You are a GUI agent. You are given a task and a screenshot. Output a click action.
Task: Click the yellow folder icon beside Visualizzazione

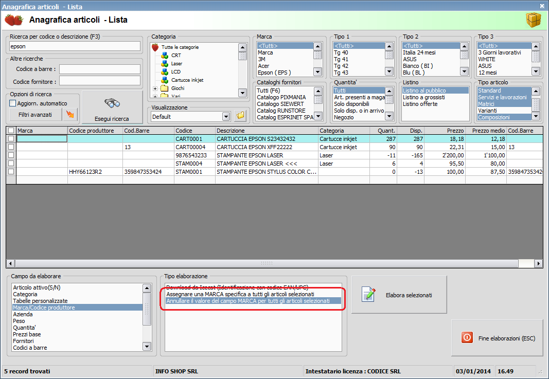(x=240, y=116)
